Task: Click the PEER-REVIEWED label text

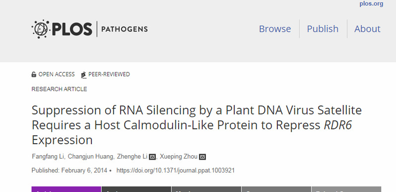Action: pyautogui.click(x=109, y=74)
